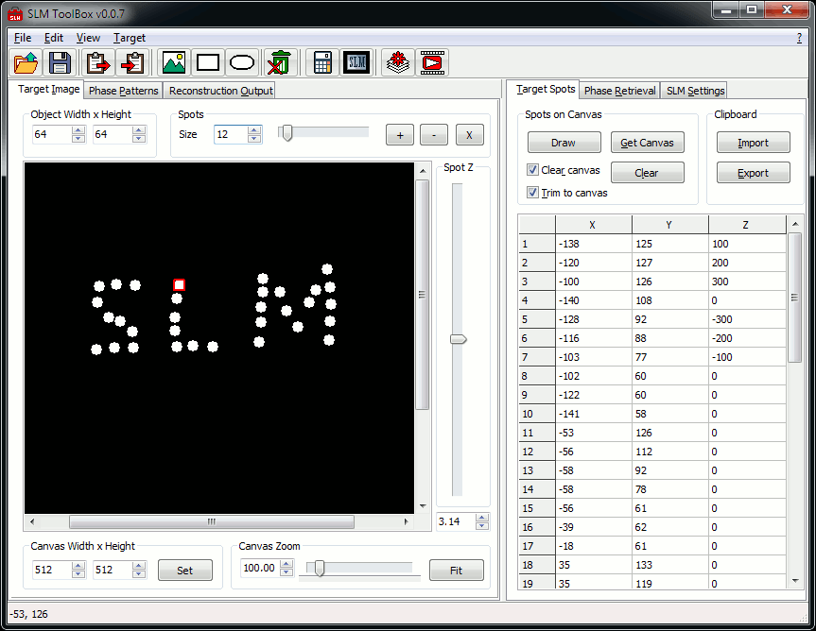The height and width of the screenshot is (631, 816).
Task: Click the plus spot size button
Action: coord(400,135)
